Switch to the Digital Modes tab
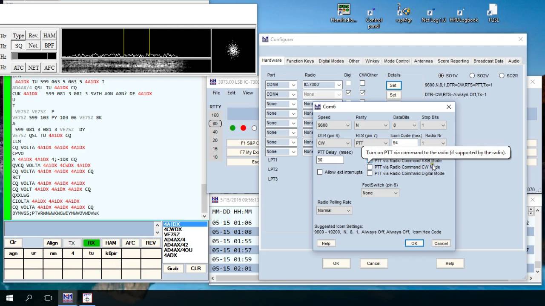 tap(331, 61)
